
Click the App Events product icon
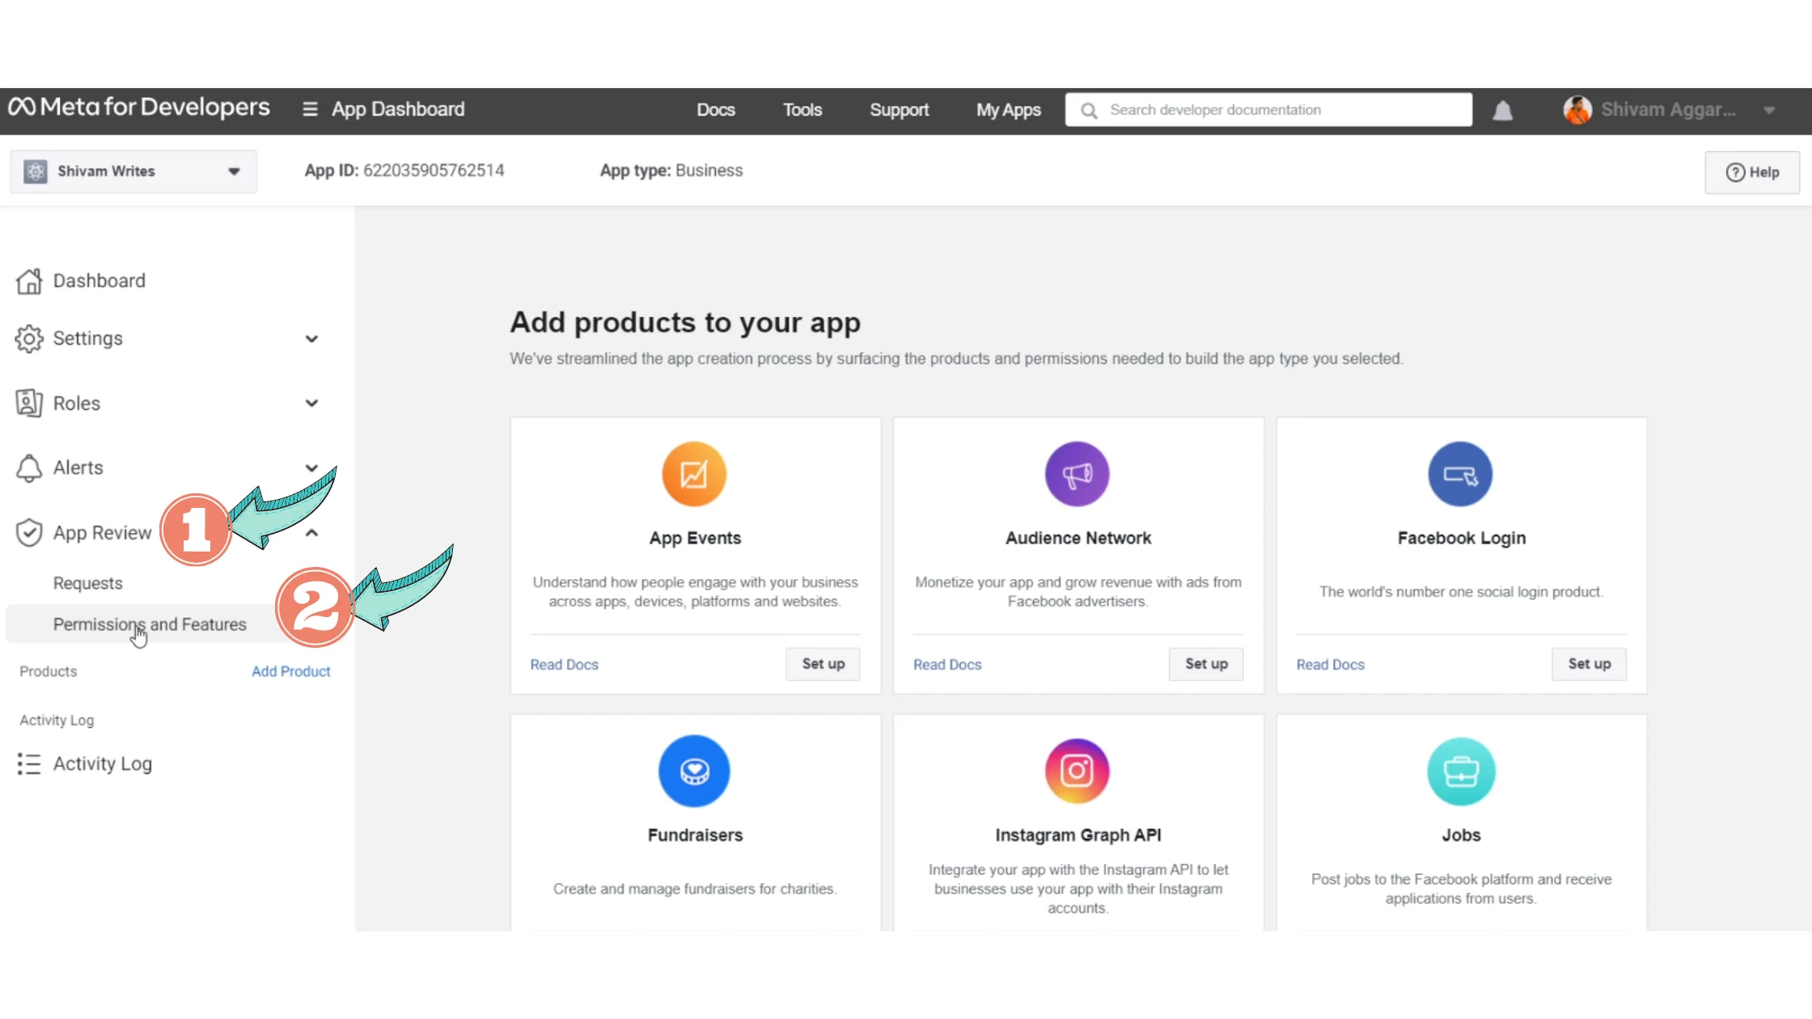pyautogui.click(x=694, y=474)
